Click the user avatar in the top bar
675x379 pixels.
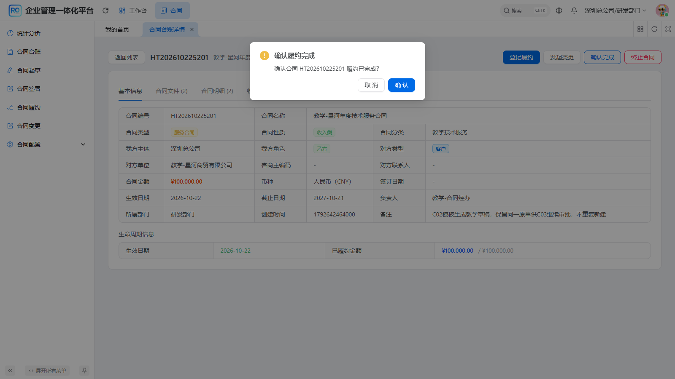[662, 11]
